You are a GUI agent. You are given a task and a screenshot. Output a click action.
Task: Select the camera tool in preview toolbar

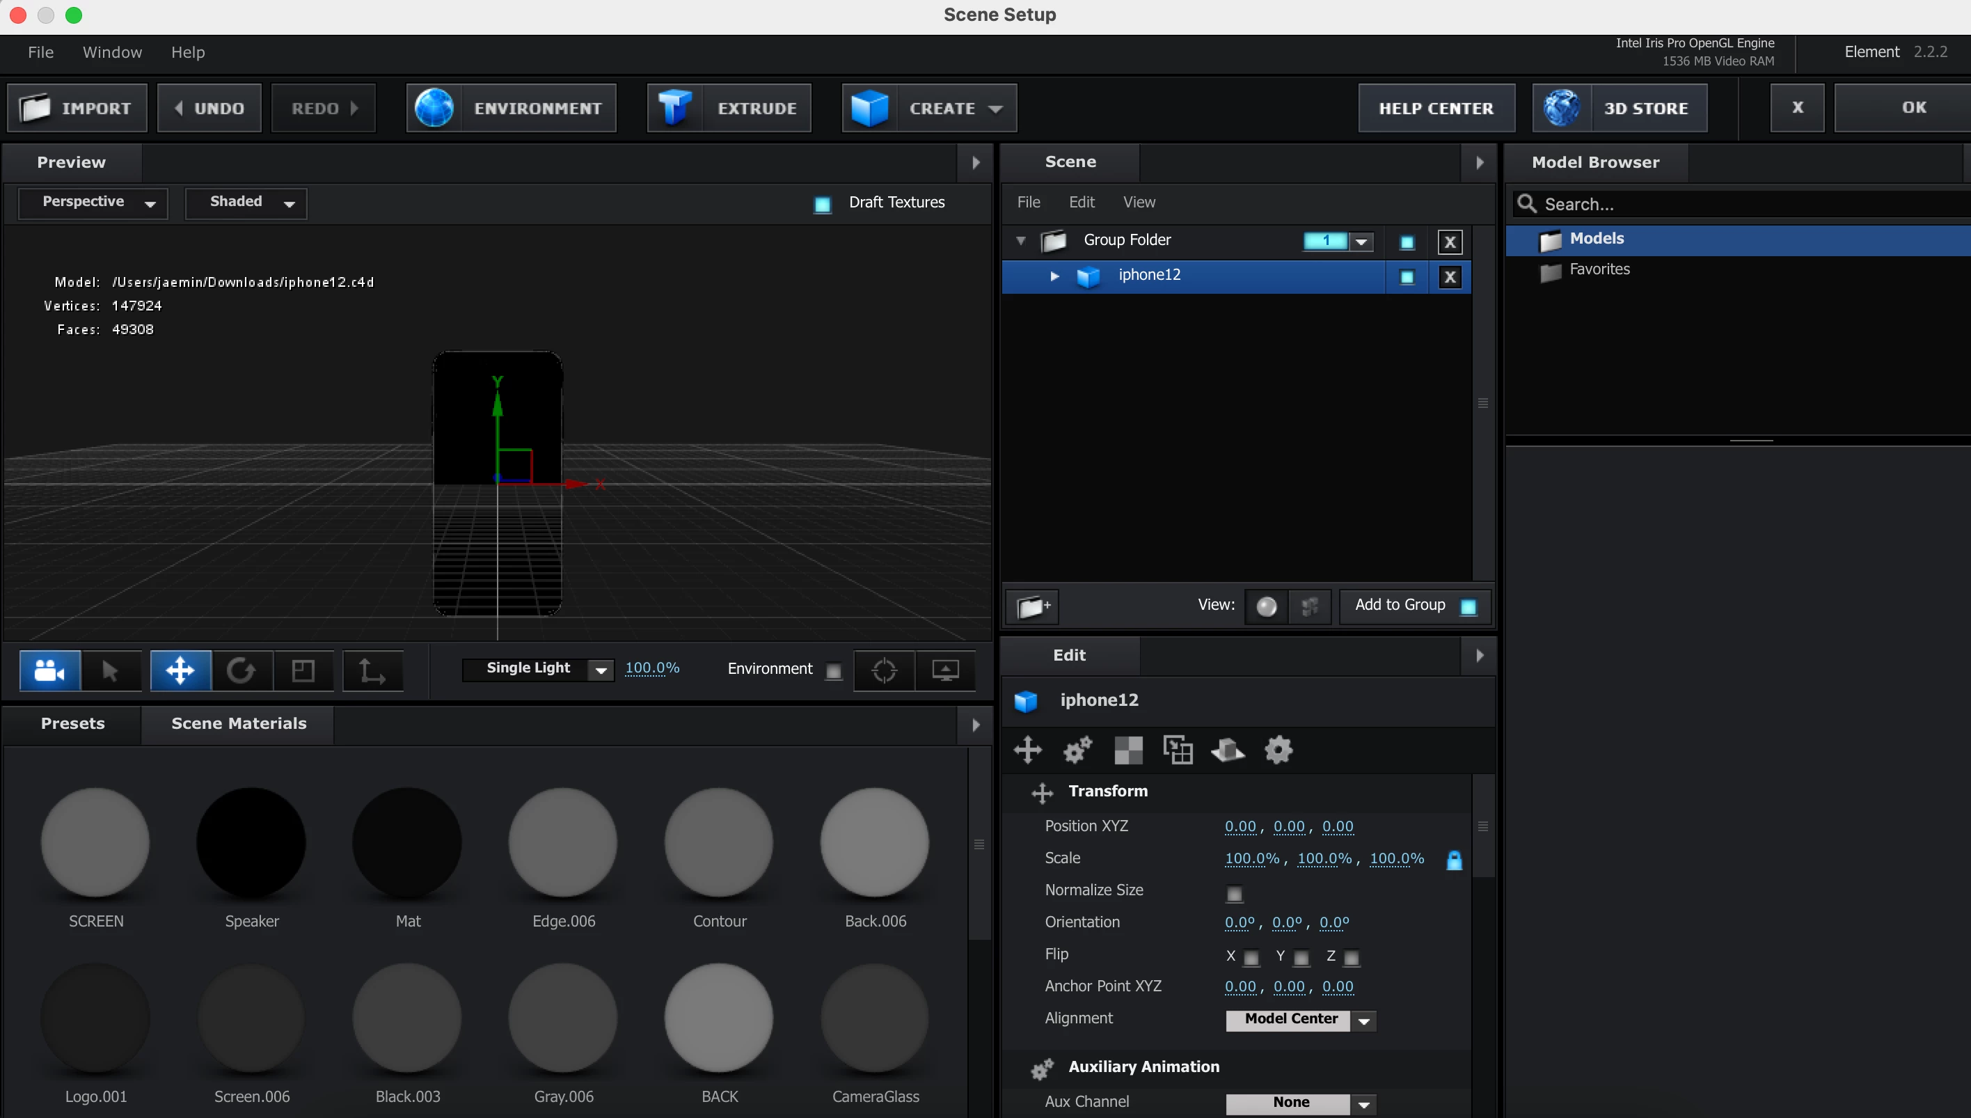point(50,670)
